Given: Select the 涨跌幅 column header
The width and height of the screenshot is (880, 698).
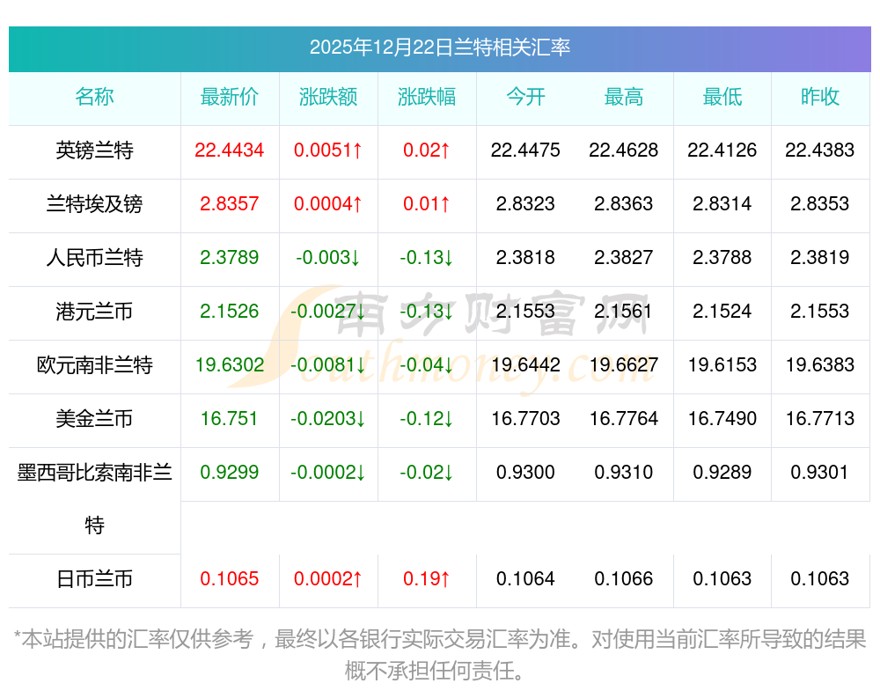Looking at the screenshot, I should click(427, 97).
